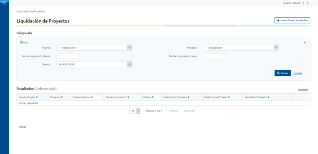Click the Fecha Liquidación Desde field
Image resolution: width=318 pixels, height=154 pixels.
68,56
